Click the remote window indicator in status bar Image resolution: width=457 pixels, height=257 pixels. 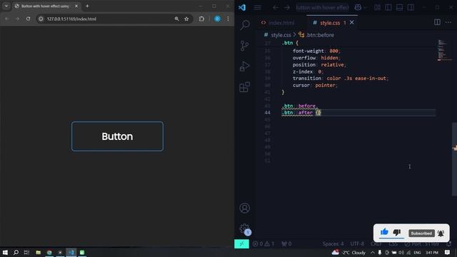[241, 243]
